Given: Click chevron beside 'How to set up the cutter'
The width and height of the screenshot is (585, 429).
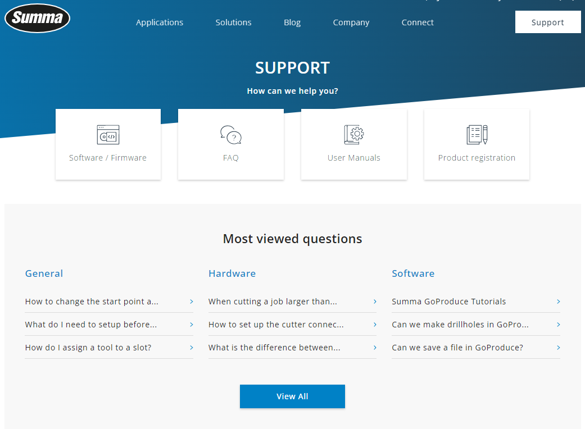Looking at the screenshot, I should click(x=375, y=325).
